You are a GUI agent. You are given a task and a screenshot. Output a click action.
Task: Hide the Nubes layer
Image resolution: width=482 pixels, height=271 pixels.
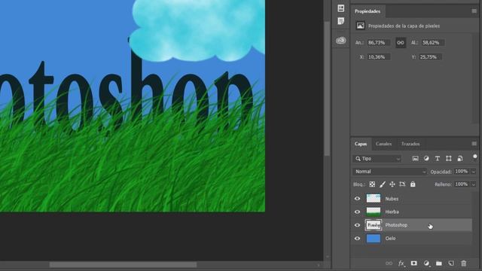[x=357, y=199]
